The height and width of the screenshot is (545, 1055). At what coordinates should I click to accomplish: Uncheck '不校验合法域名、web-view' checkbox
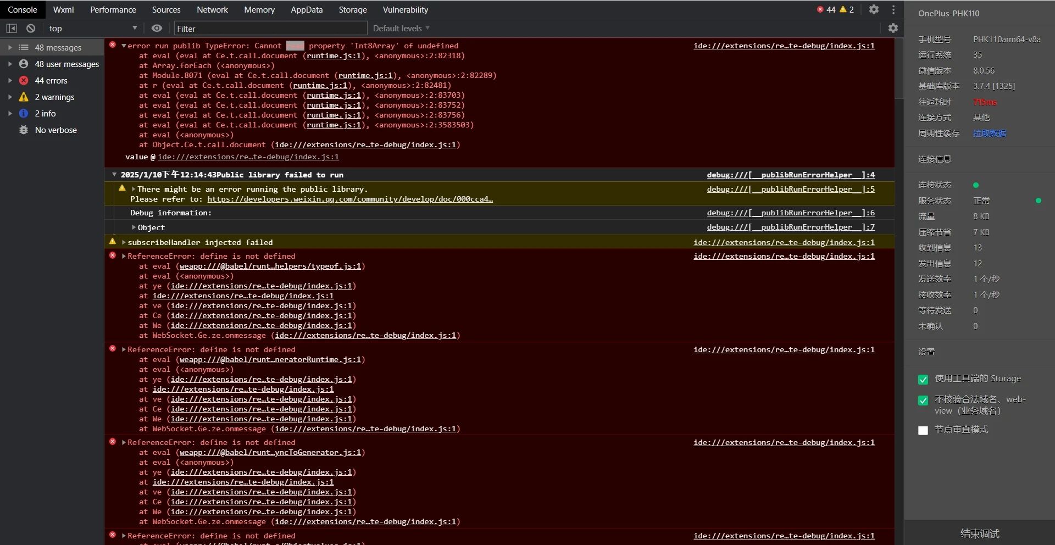923,400
